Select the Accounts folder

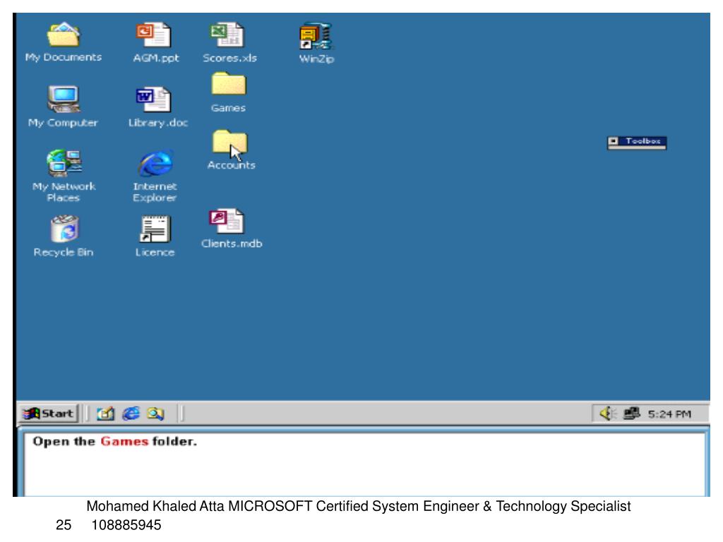tap(231, 150)
